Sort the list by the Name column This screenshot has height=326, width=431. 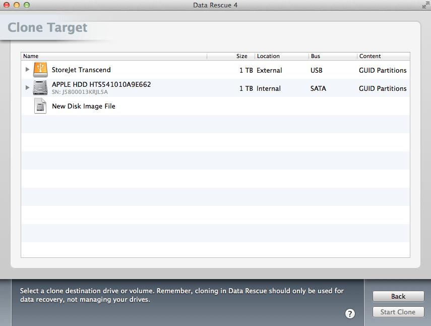coord(30,56)
